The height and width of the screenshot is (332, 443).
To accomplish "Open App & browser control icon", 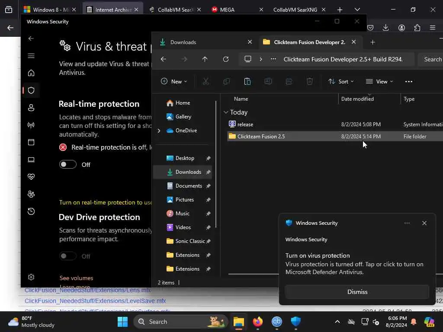I will [x=31, y=142].
